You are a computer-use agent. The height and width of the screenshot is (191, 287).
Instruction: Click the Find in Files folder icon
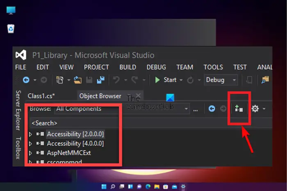[265, 80]
